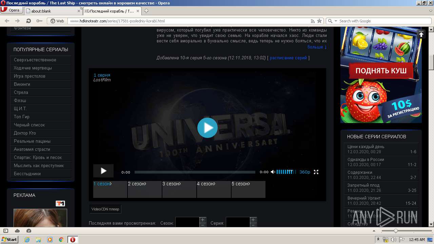The width and height of the screenshot is (434, 244).
Task: Open the Windows Start menu
Action: [9, 240]
